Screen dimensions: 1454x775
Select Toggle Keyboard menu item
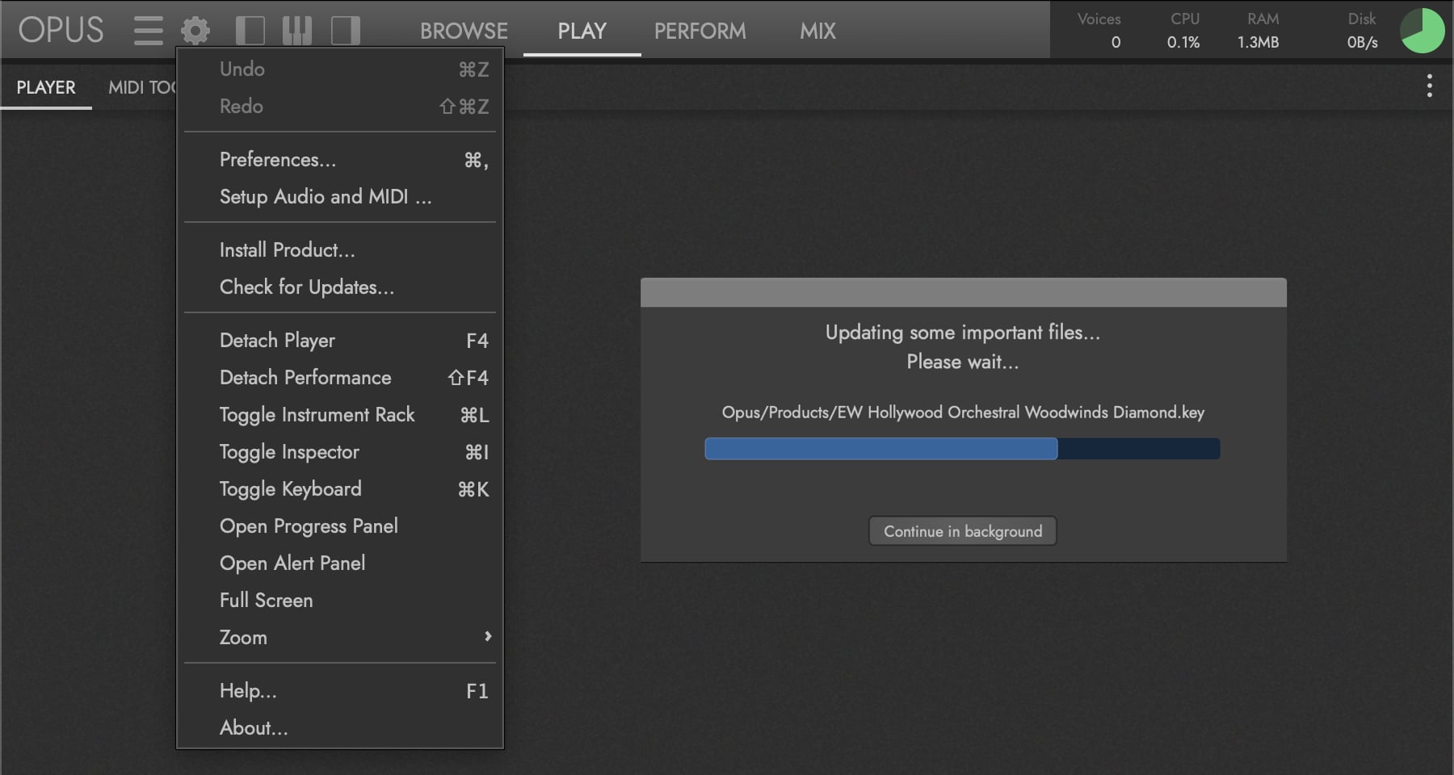click(340, 489)
